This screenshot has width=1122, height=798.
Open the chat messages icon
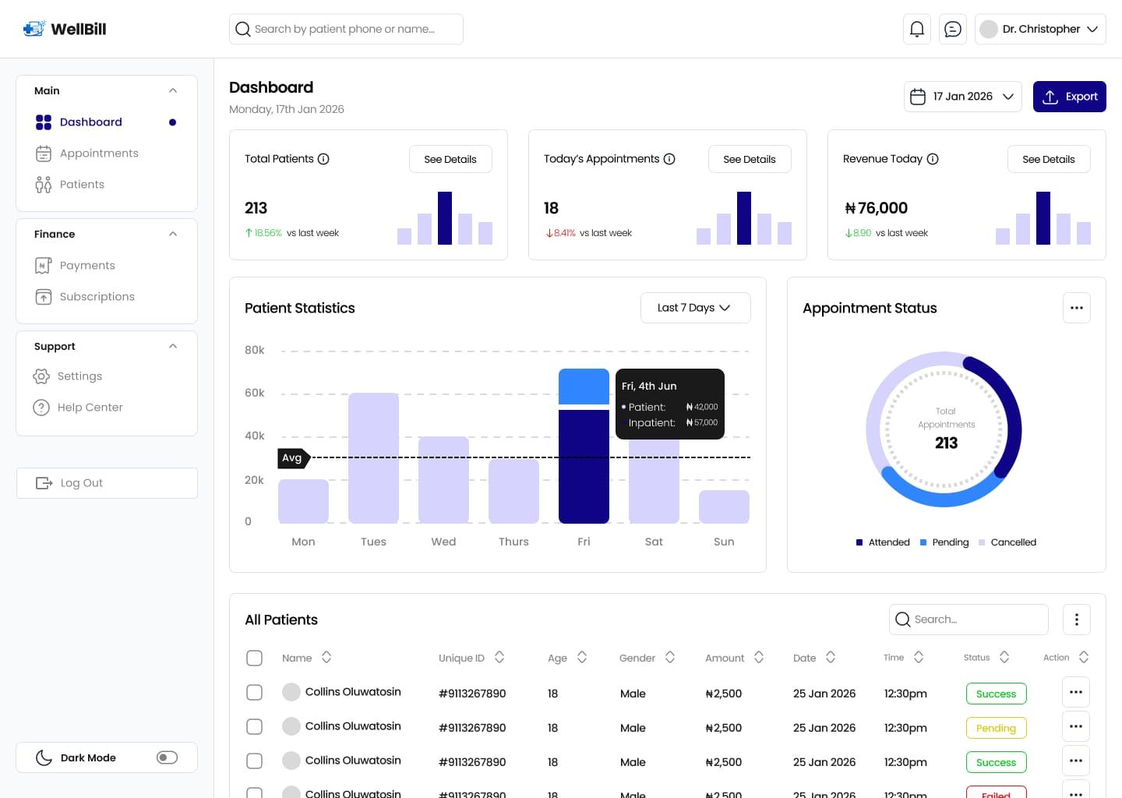click(953, 29)
